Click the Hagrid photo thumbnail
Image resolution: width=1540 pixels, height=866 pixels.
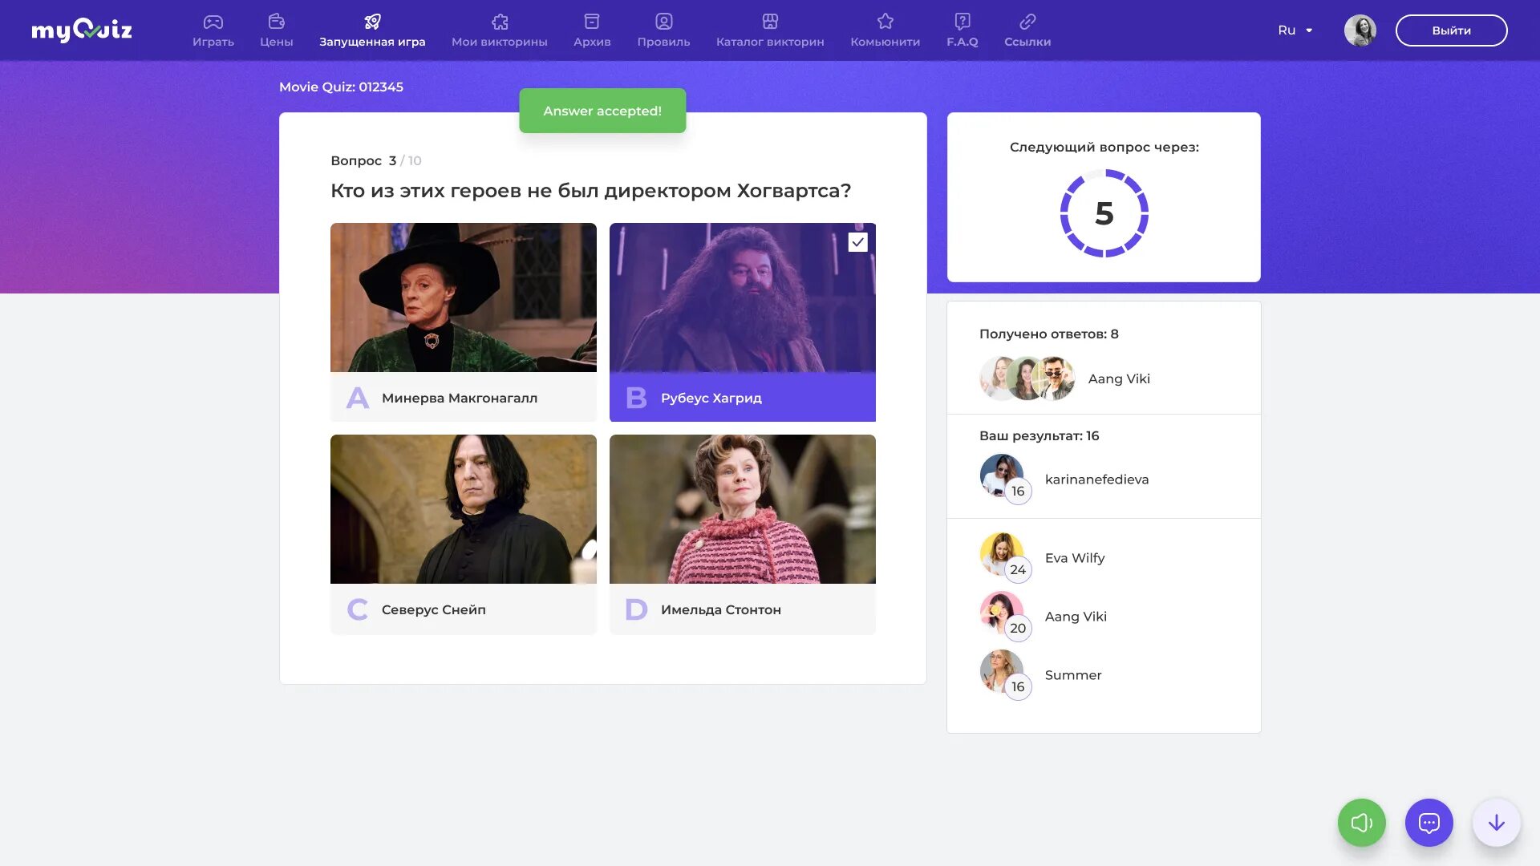[743, 297]
